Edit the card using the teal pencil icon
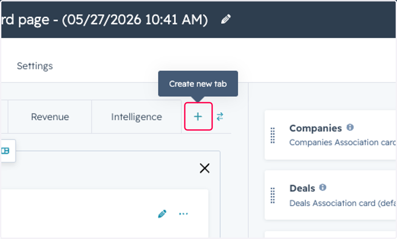The image size is (397, 239). (162, 214)
